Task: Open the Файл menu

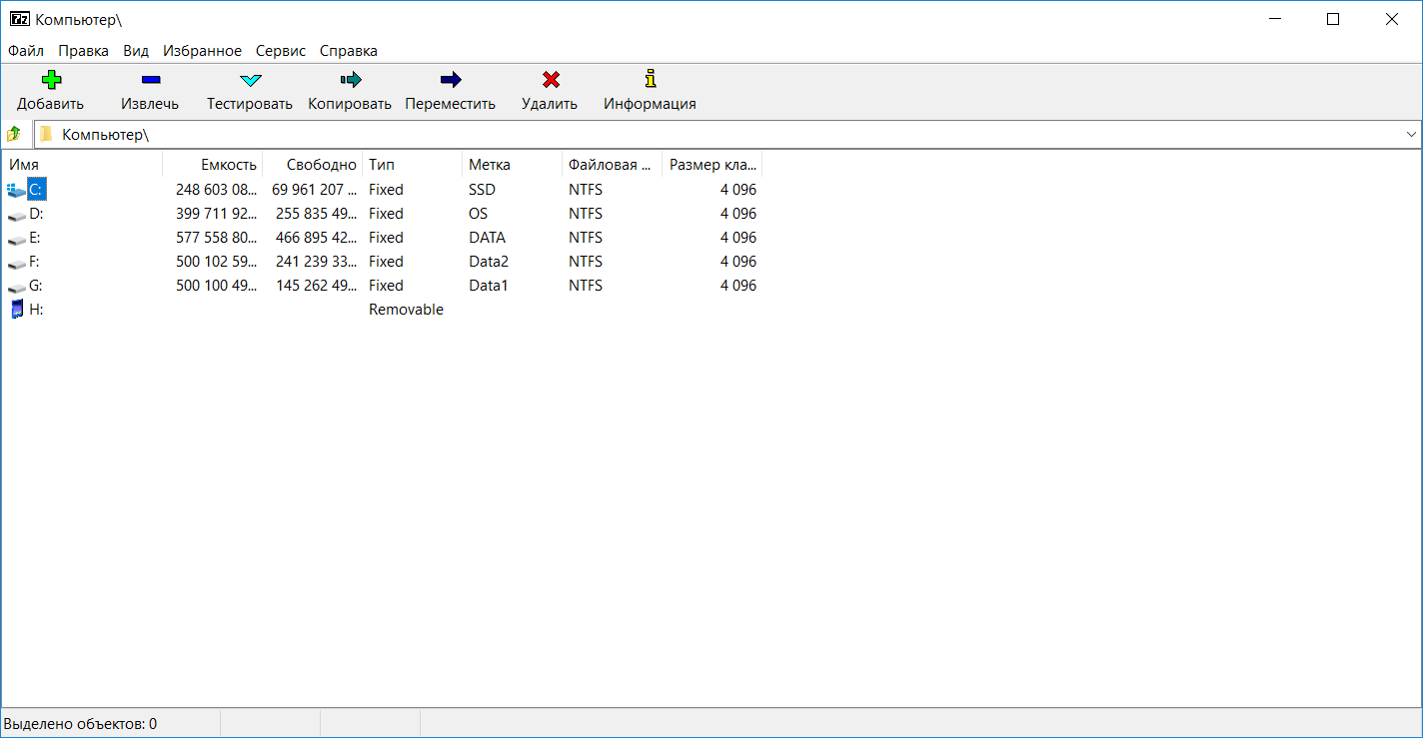Action: click(25, 51)
